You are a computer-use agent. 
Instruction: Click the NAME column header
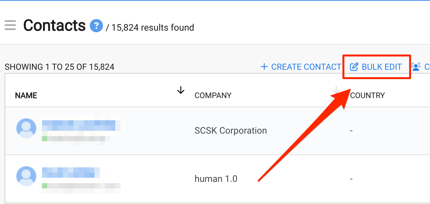click(26, 95)
